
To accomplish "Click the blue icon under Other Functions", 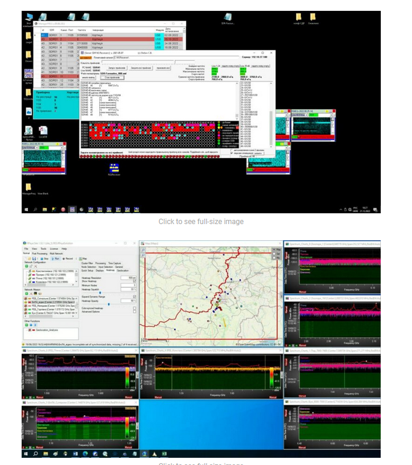I will click(31, 325).
